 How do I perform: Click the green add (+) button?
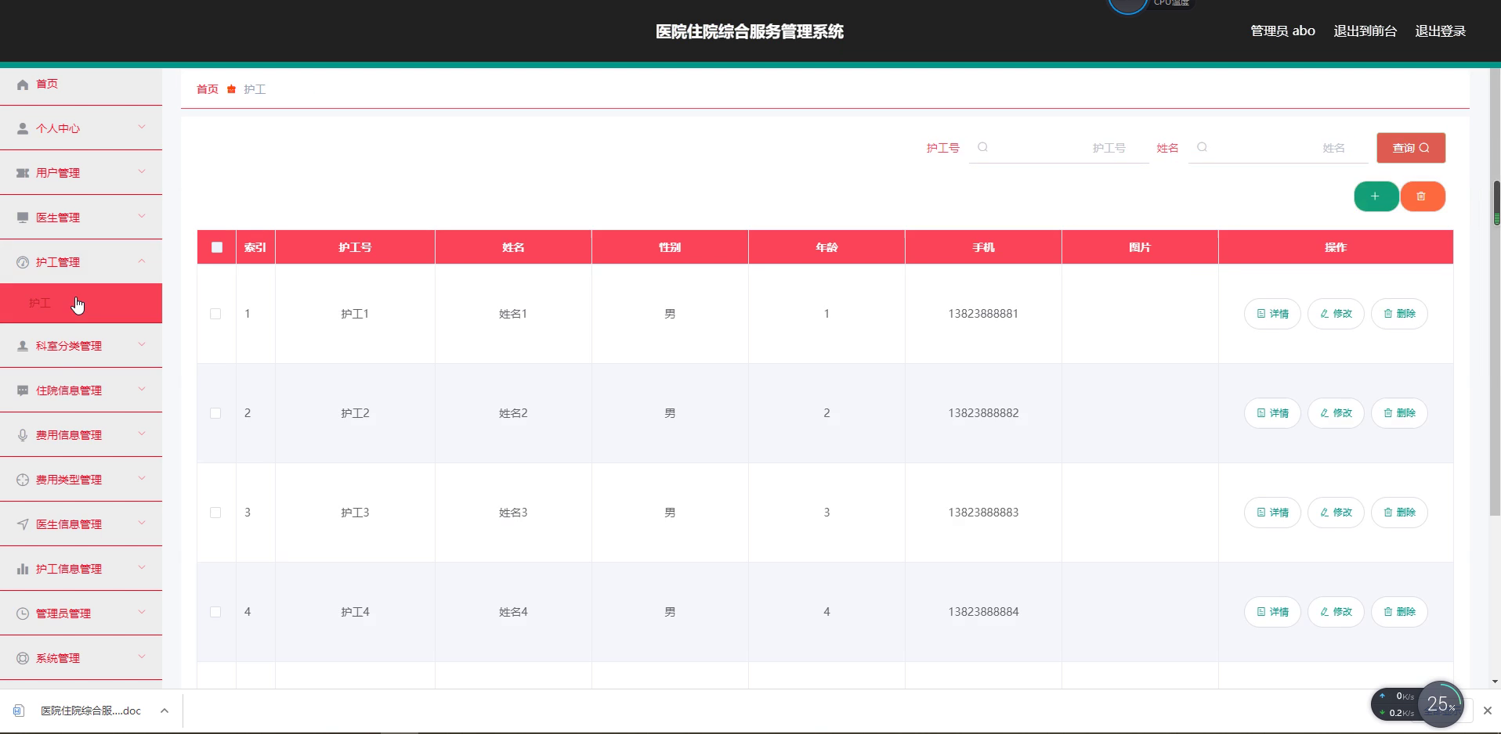pyautogui.click(x=1376, y=196)
